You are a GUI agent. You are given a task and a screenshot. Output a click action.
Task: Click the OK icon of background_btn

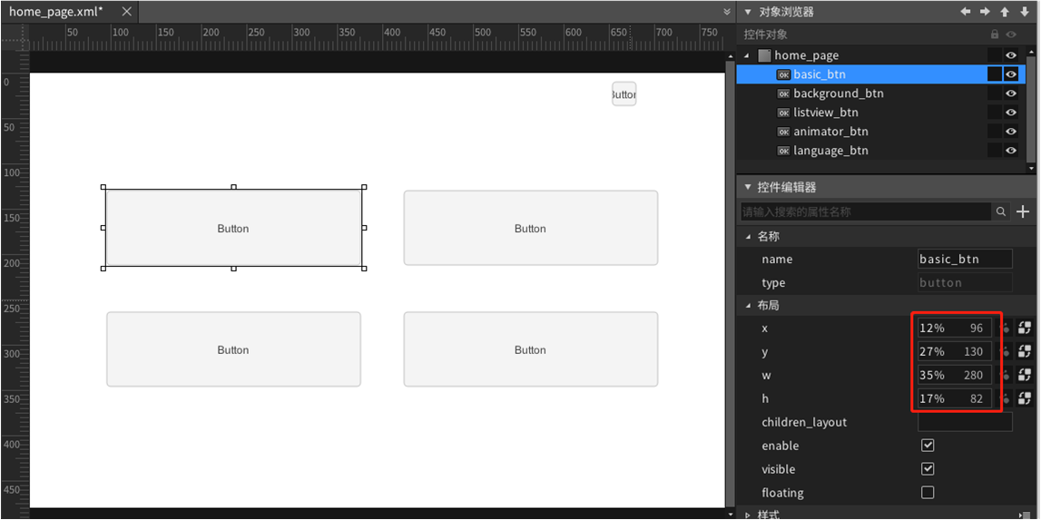pos(784,93)
